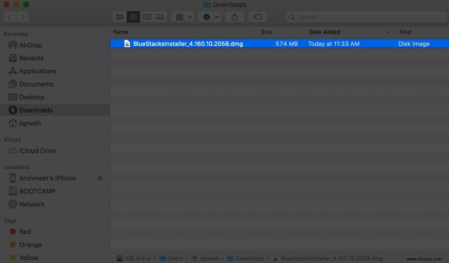The width and height of the screenshot is (449, 263).
Task: Click the BOOTCAMP drive icon
Action: 13,191
